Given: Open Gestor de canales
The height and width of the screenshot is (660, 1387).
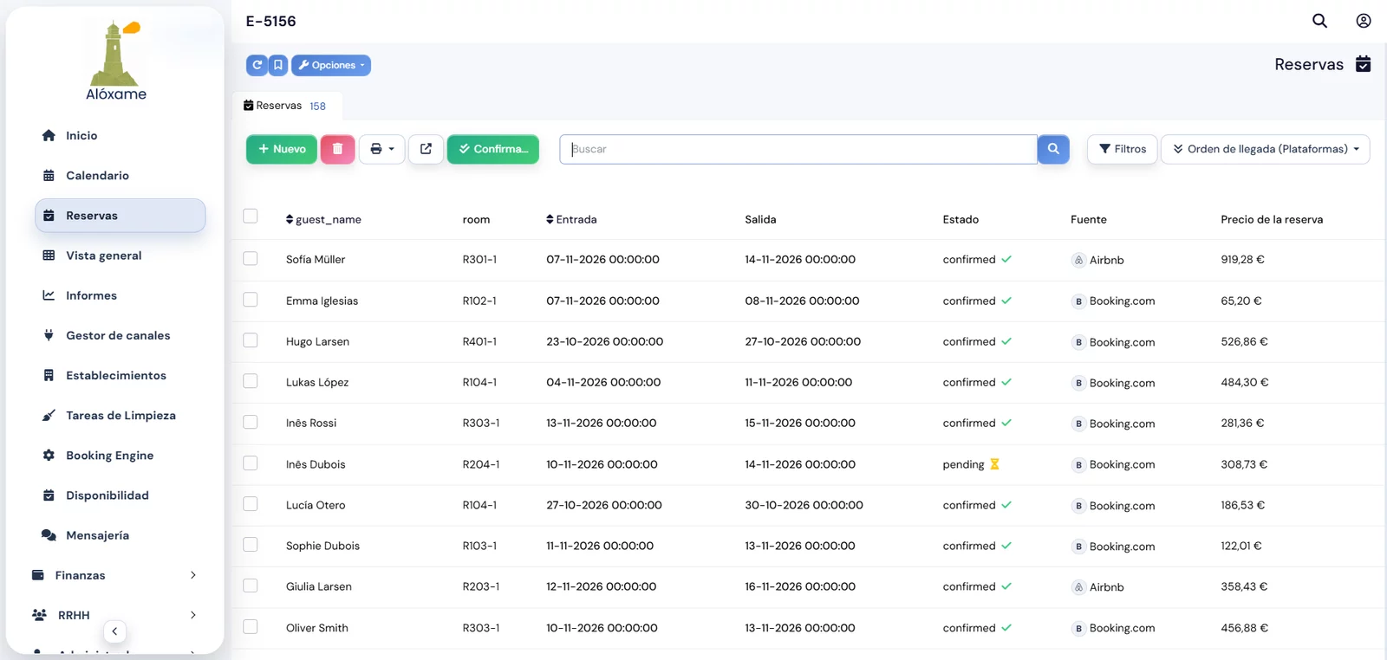Looking at the screenshot, I should 118,335.
